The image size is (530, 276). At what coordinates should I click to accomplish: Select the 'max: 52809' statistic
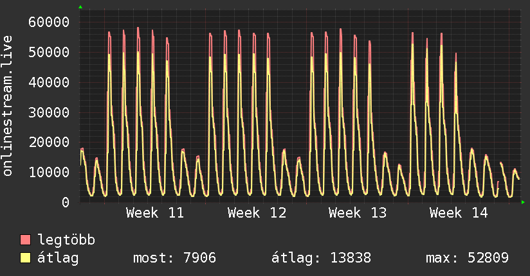(x=467, y=258)
